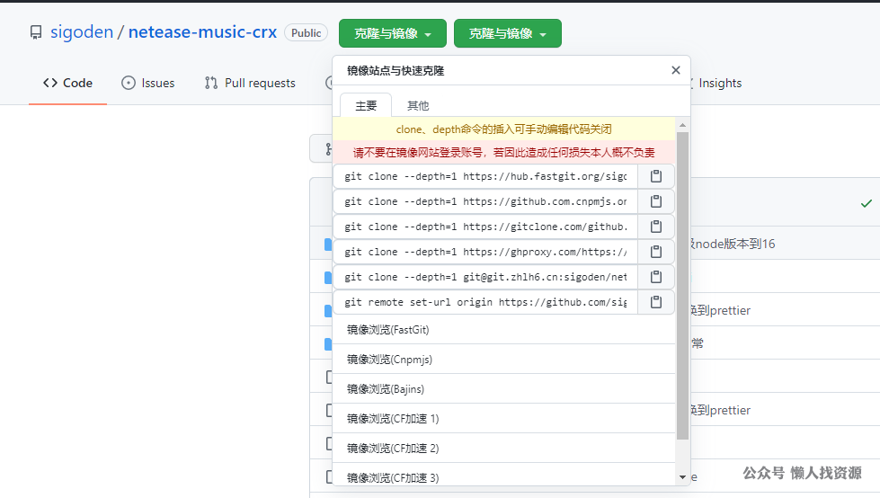Select the git remote set-url command field

[x=485, y=302]
